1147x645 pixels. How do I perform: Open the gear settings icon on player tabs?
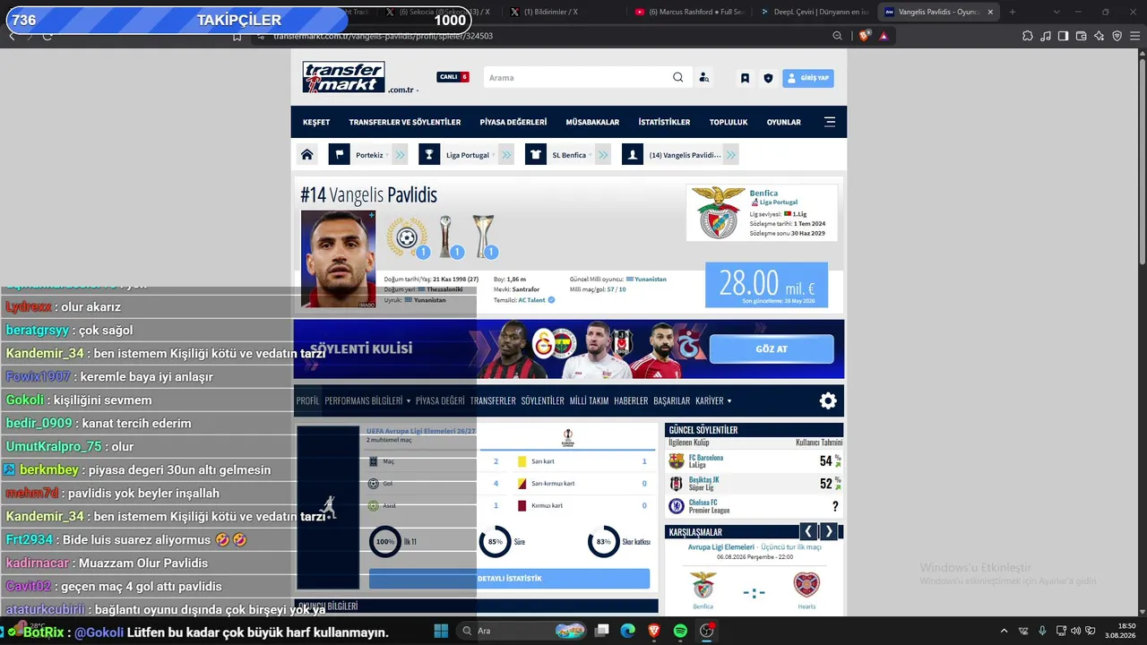click(828, 400)
